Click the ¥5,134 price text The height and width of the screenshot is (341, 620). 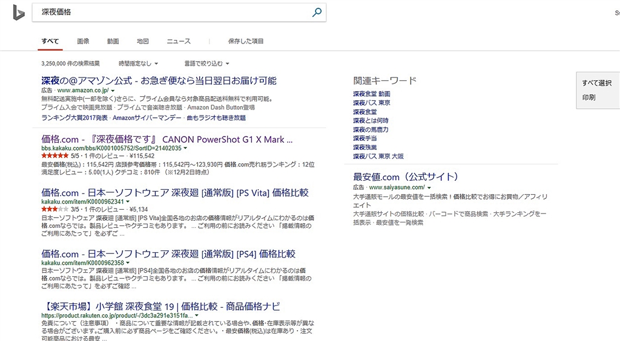(139, 209)
